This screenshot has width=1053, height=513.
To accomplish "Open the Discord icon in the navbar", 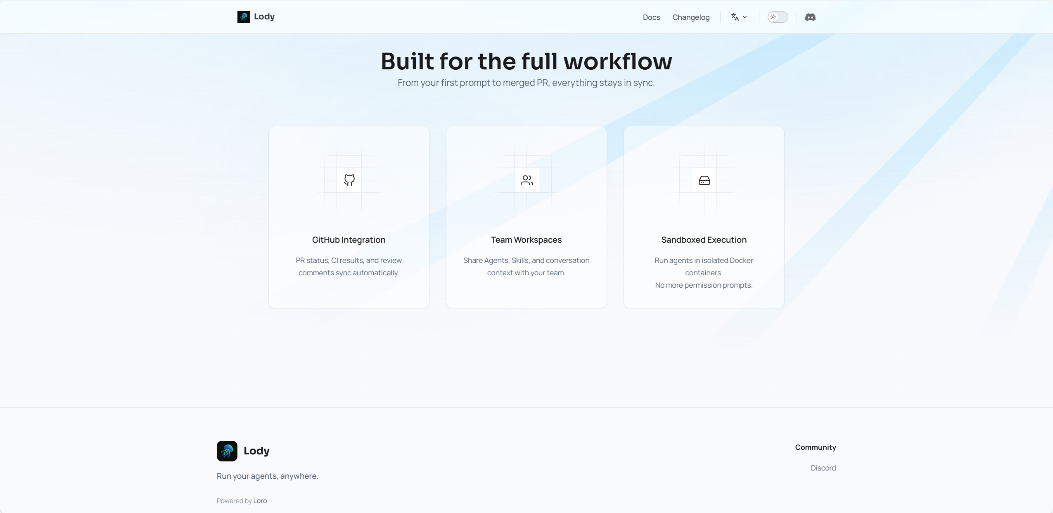I will pos(810,17).
